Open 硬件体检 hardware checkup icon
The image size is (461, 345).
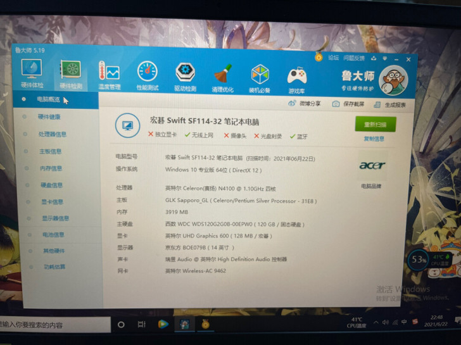click(x=32, y=73)
